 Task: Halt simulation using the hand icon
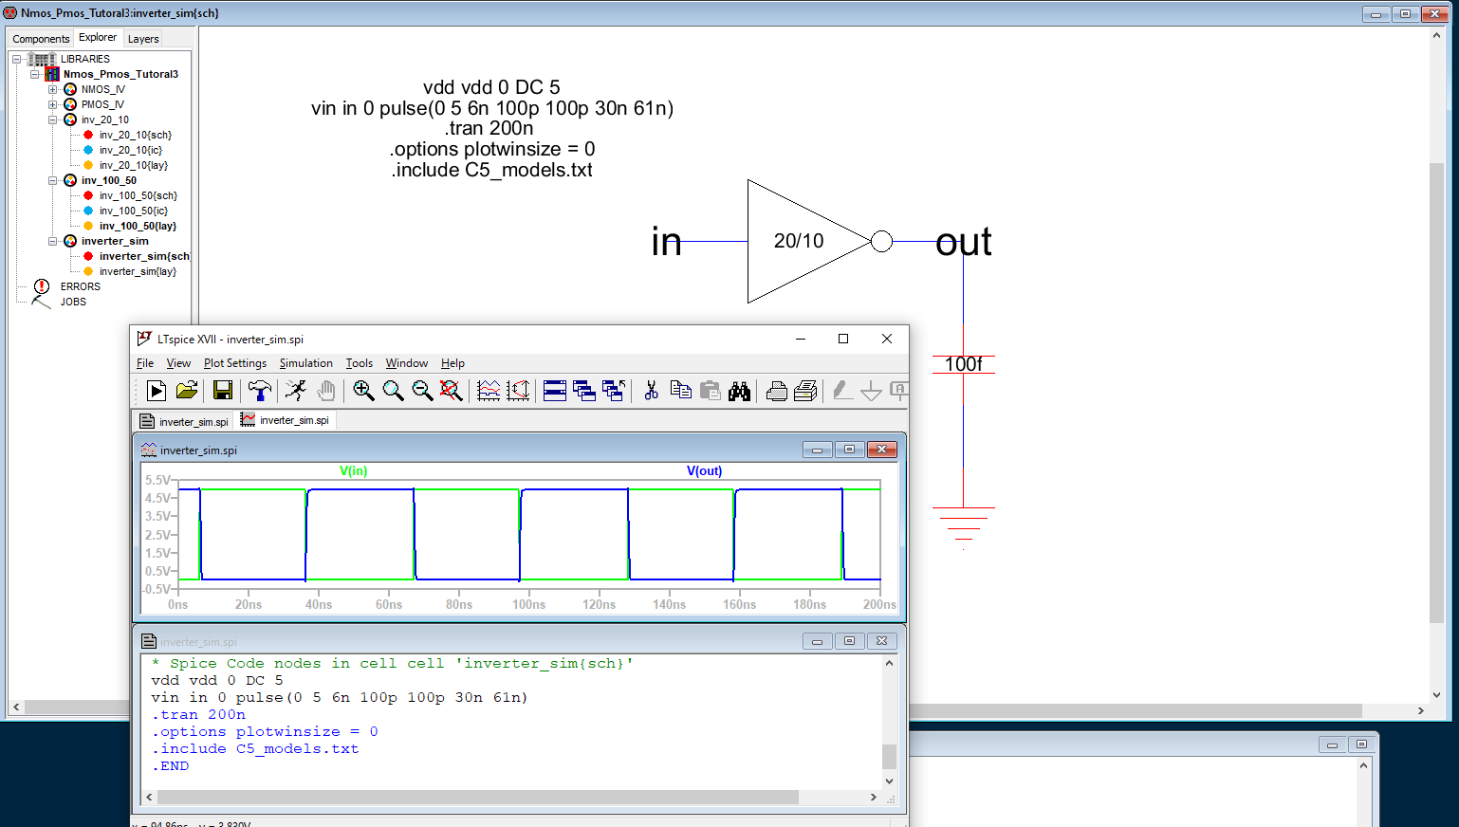[325, 391]
